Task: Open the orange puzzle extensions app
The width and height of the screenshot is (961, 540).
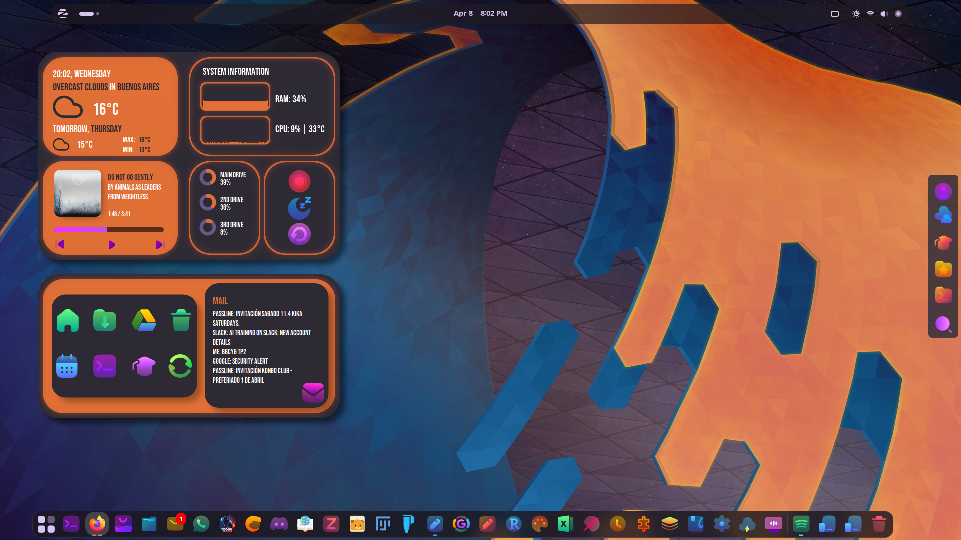Action: coord(643,524)
